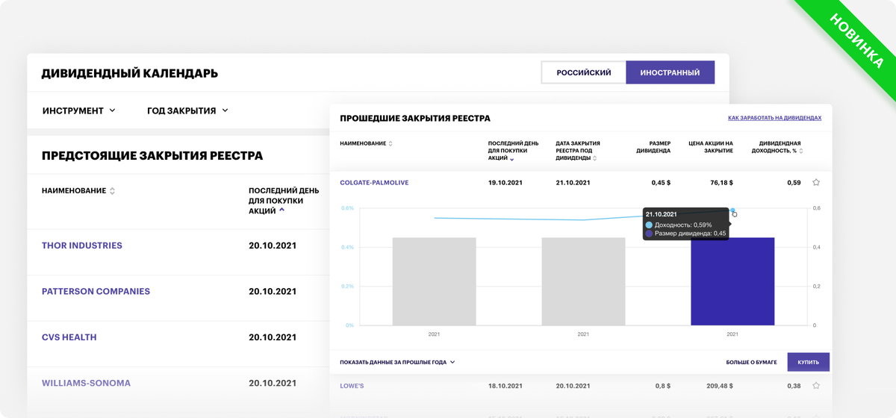Viewport: 896px width, 418px height.
Task: Click the Размер дивиденда: 0,45 tooltip entry
Action: [685, 234]
